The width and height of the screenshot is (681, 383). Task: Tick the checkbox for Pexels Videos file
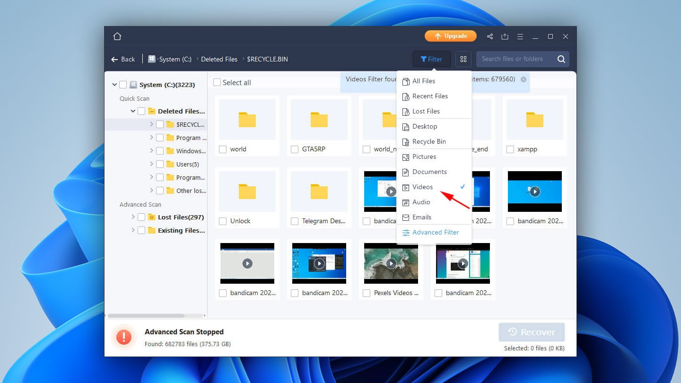point(367,293)
